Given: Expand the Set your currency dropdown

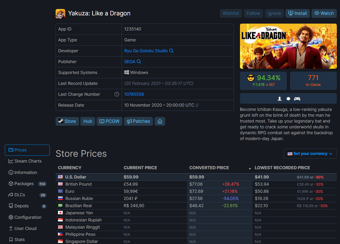Looking at the screenshot, I should click(x=310, y=154).
